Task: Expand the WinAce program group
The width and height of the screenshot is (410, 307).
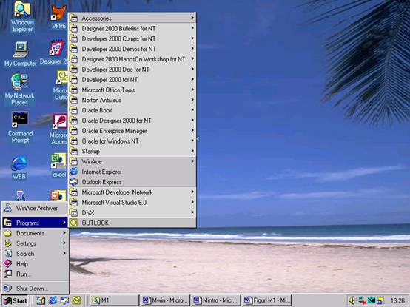Action: [132, 161]
